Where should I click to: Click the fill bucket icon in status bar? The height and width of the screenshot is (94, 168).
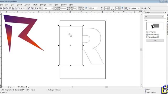pyautogui.click(x=145, y=90)
